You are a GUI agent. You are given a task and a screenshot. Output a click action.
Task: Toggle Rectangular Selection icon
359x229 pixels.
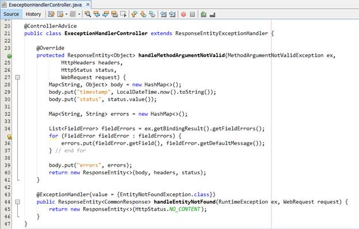(x=123, y=14)
